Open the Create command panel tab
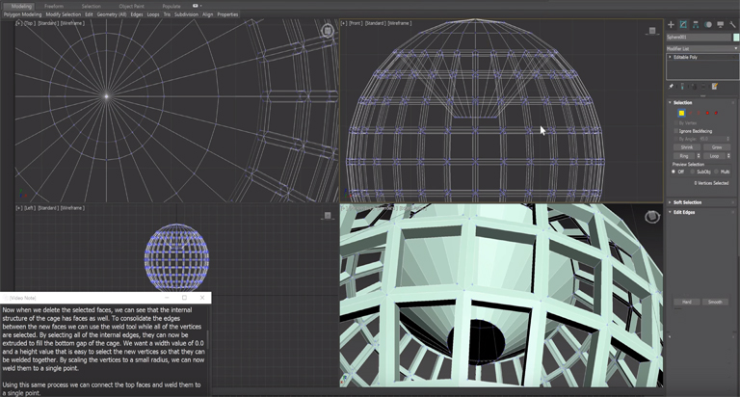Screen dimensions: 740x397 pos(672,24)
